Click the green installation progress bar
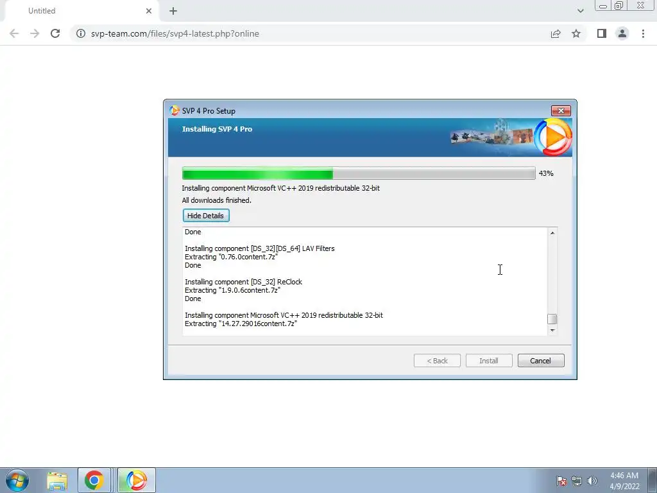 [358, 173]
